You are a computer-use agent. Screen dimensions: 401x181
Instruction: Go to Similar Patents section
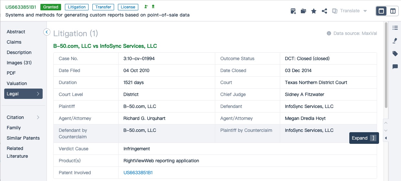(23, 138)
